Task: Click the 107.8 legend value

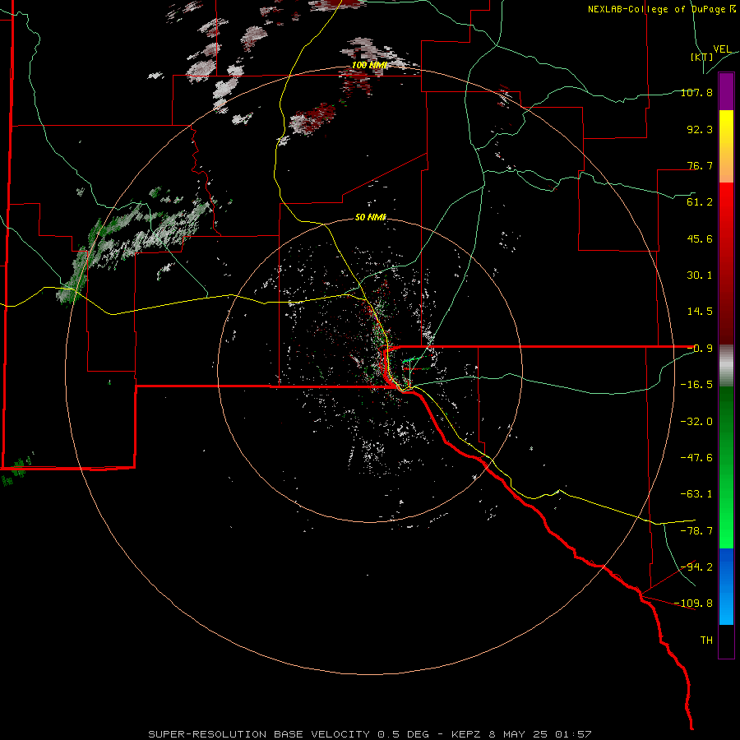Action: pos(696,92)
